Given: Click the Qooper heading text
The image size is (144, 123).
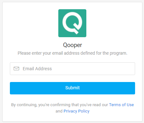Looking at the screenshot, I should coord(72,45).
